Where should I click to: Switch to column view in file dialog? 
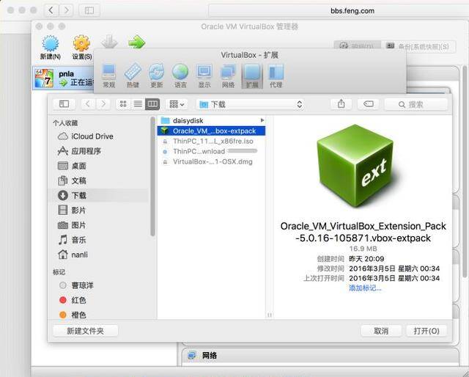pos(152,104)
